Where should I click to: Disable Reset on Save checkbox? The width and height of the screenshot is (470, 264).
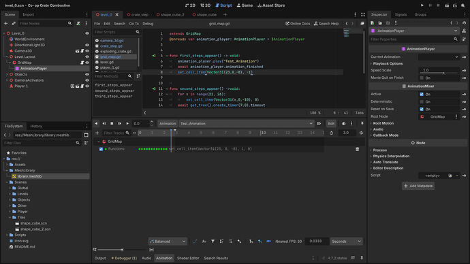tap(422, 110)
